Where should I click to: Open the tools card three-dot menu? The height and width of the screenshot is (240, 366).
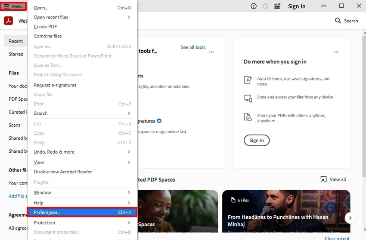click(211, 52)
